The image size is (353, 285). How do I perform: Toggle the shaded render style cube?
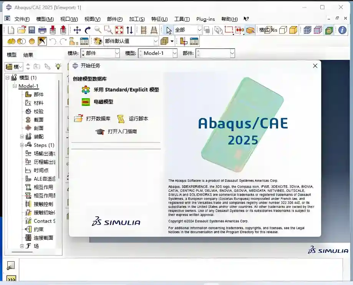[x=293, y=30]
